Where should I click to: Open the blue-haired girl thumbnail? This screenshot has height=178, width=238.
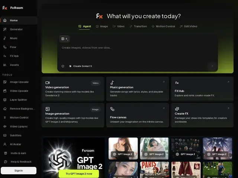click(123, 170)
